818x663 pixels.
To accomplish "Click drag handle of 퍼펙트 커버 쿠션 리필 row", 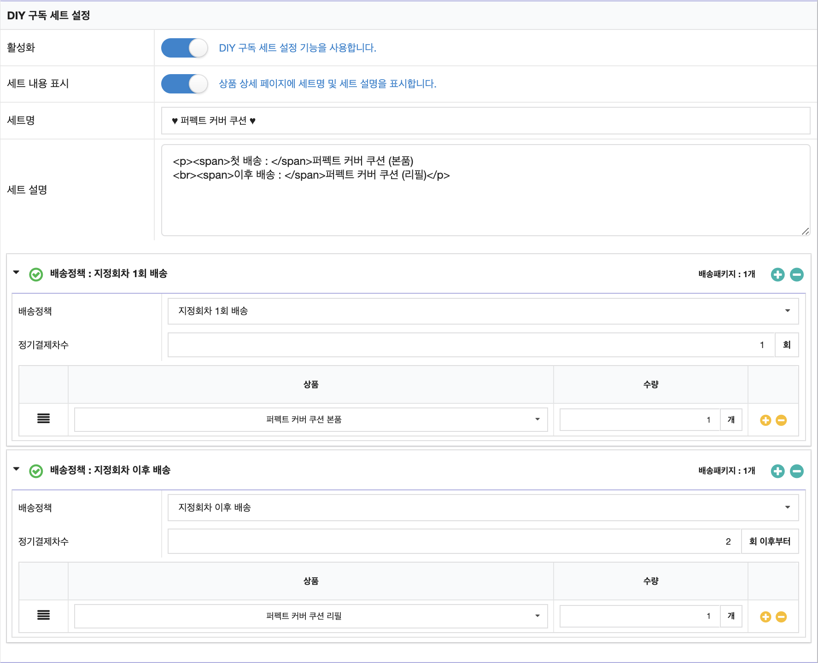I will [x=43, y=615].
